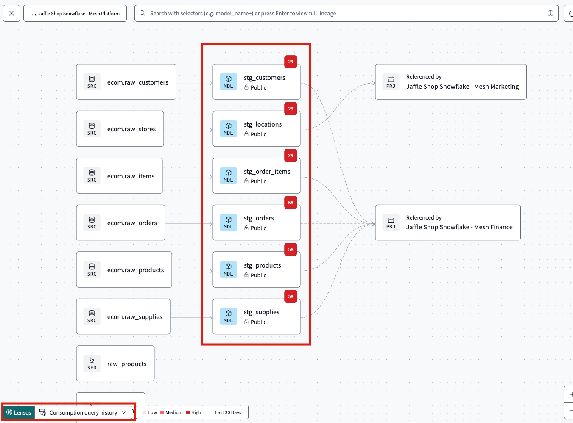Click the Mesh Marketing referenced-by card
573x423 pixels.
pyautogui.click(x=450, y=82)
